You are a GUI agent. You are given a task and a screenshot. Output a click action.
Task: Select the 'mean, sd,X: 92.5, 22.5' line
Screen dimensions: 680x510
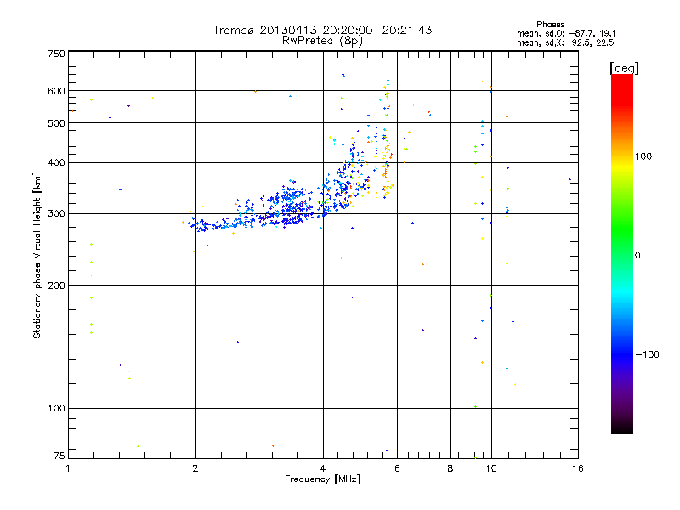[x=565, y=42]
